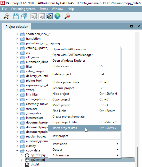Click the copy_data open folder icon
The image size is (142, 167).
pyautogui.click(x=22, y=151)
